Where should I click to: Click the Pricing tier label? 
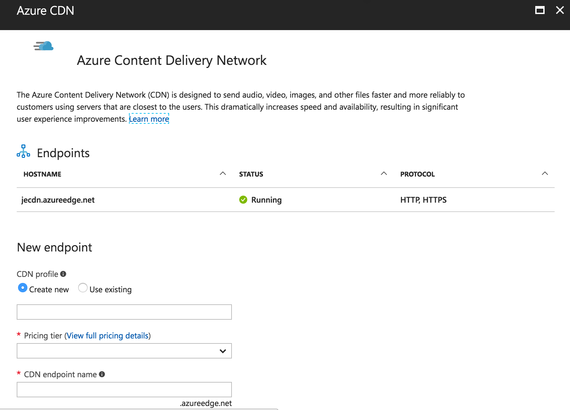(x=43, y=335)
